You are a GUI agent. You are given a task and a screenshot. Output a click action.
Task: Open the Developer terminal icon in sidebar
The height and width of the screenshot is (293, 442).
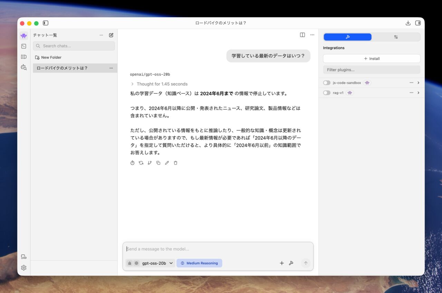click(x=24, y=46)
